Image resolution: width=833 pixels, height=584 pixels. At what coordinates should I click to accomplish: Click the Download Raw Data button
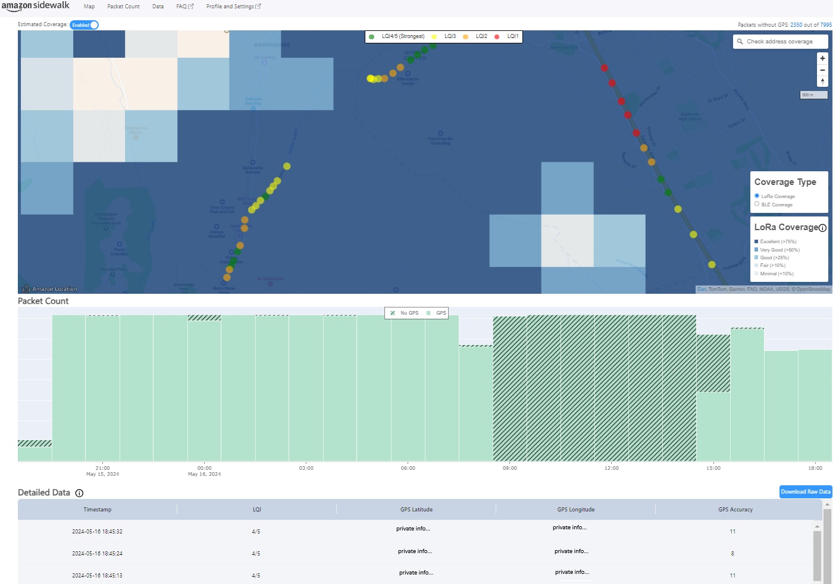click(x=806, y=492)
